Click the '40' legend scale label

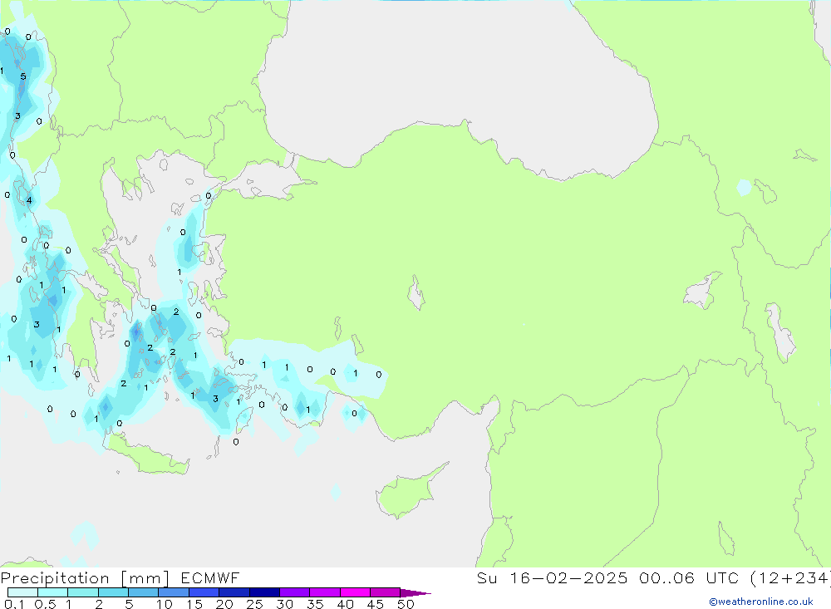coord(346,604)
